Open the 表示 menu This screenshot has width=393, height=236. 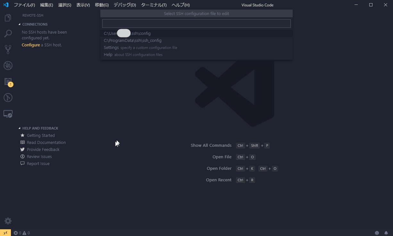(83, 5)
